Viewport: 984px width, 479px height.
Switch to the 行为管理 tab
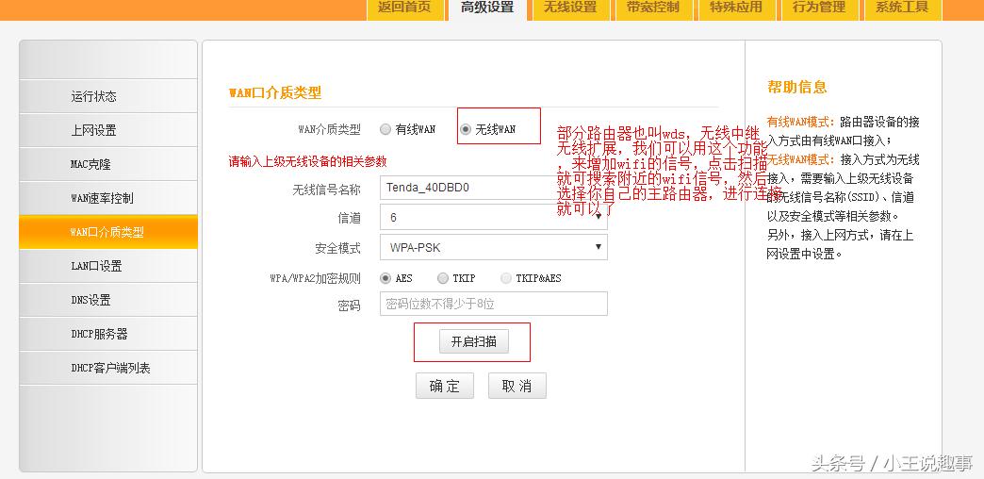[x=818, y=8]
